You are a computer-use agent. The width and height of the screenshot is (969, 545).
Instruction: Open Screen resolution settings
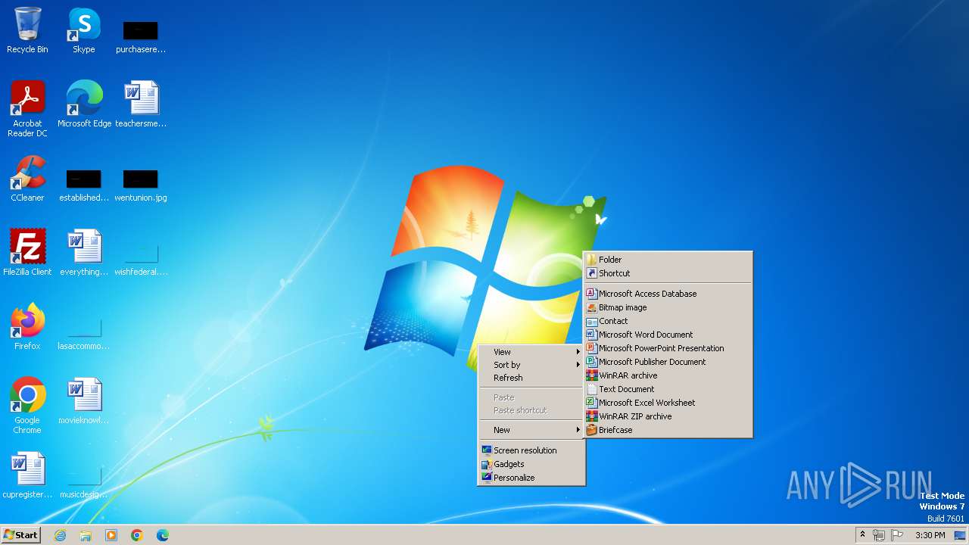click(531, 450)
